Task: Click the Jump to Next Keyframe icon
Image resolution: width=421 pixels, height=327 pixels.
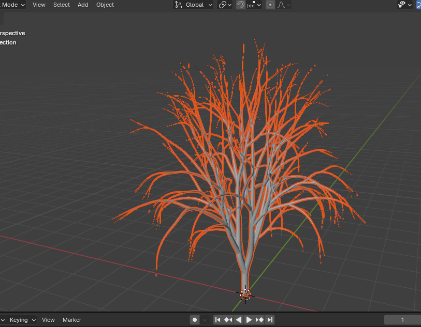Action: (x=259, y=319)
